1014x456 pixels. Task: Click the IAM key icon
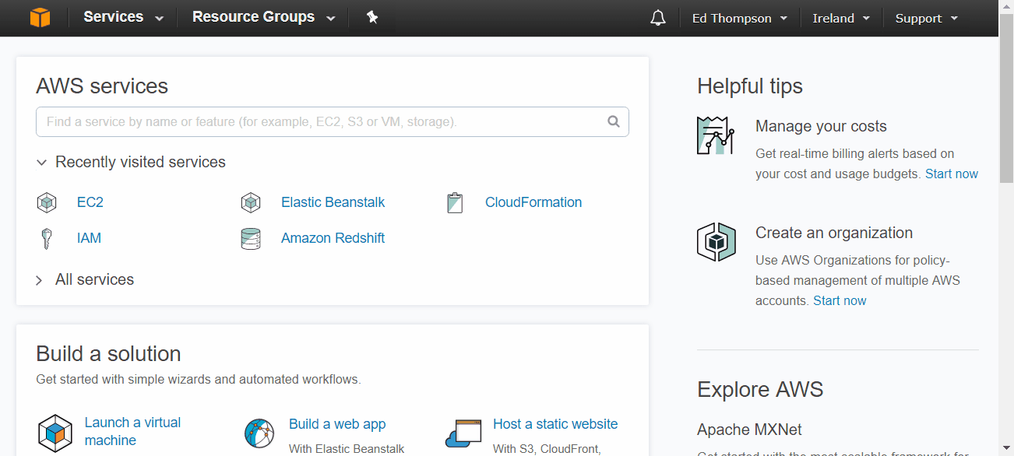[47, 238]
